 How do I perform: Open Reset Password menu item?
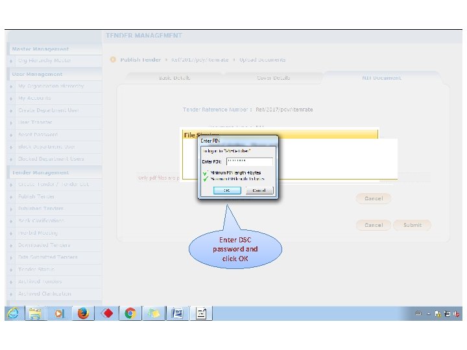coord(38,135)
